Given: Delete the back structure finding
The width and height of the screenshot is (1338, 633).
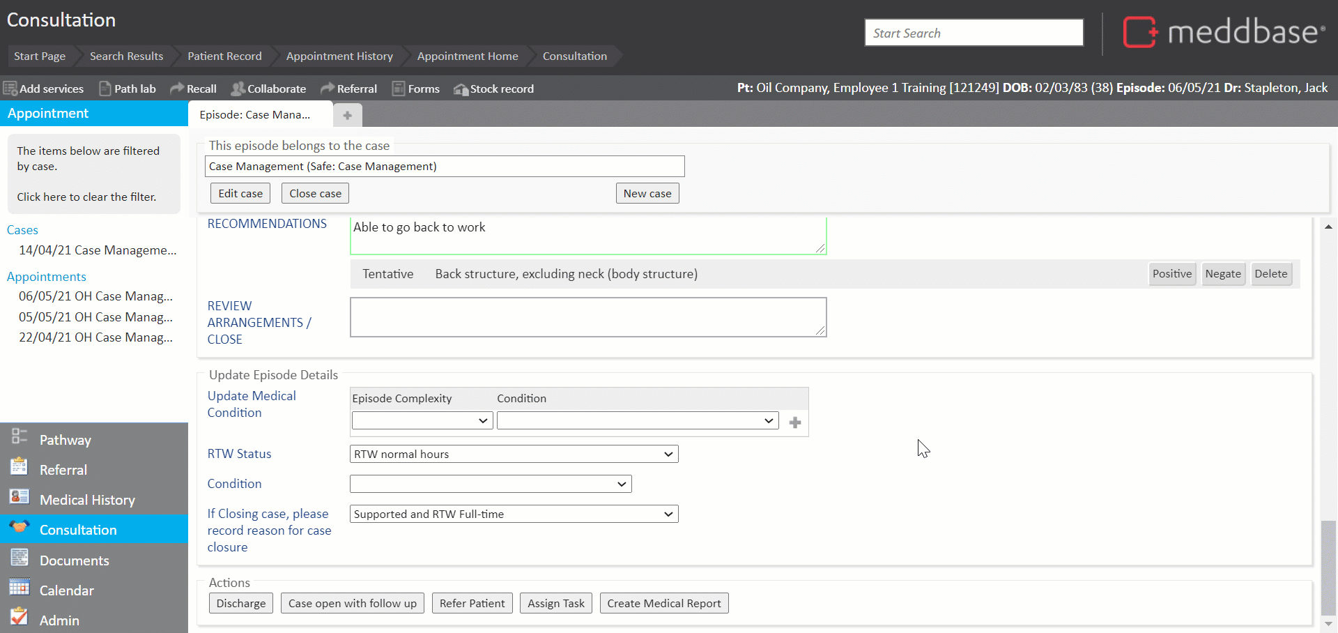Looking at the screenshot, I should point(1271,274).
